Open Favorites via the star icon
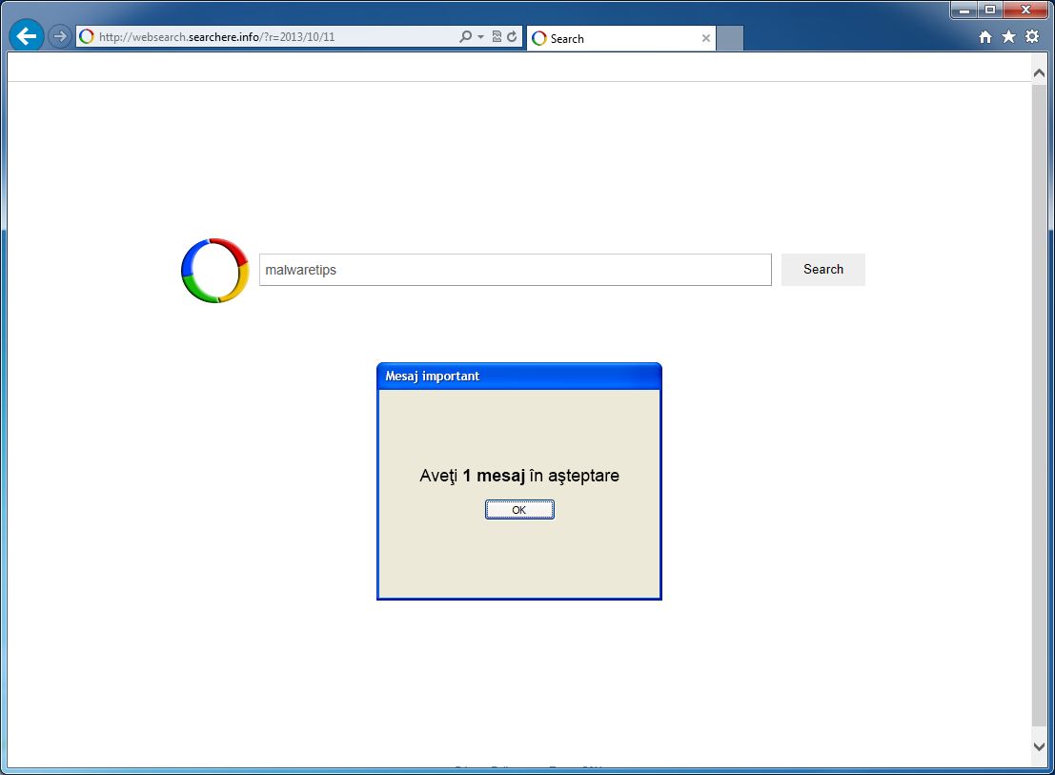The height and width of the screenshot is (775, 1055). click(1009, 35)
